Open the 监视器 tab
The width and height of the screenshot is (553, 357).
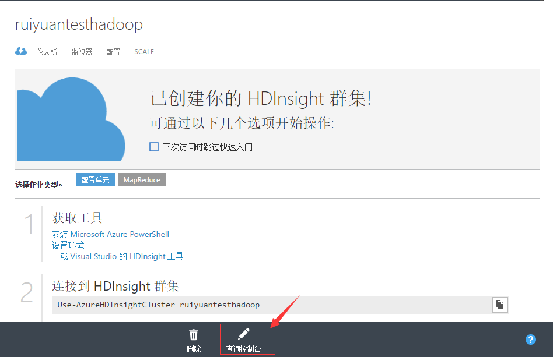82,52
